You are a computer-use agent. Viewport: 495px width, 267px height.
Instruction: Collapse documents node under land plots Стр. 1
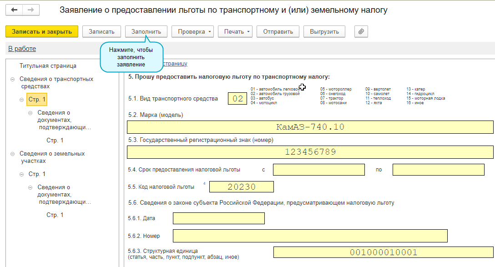point(30,187)
